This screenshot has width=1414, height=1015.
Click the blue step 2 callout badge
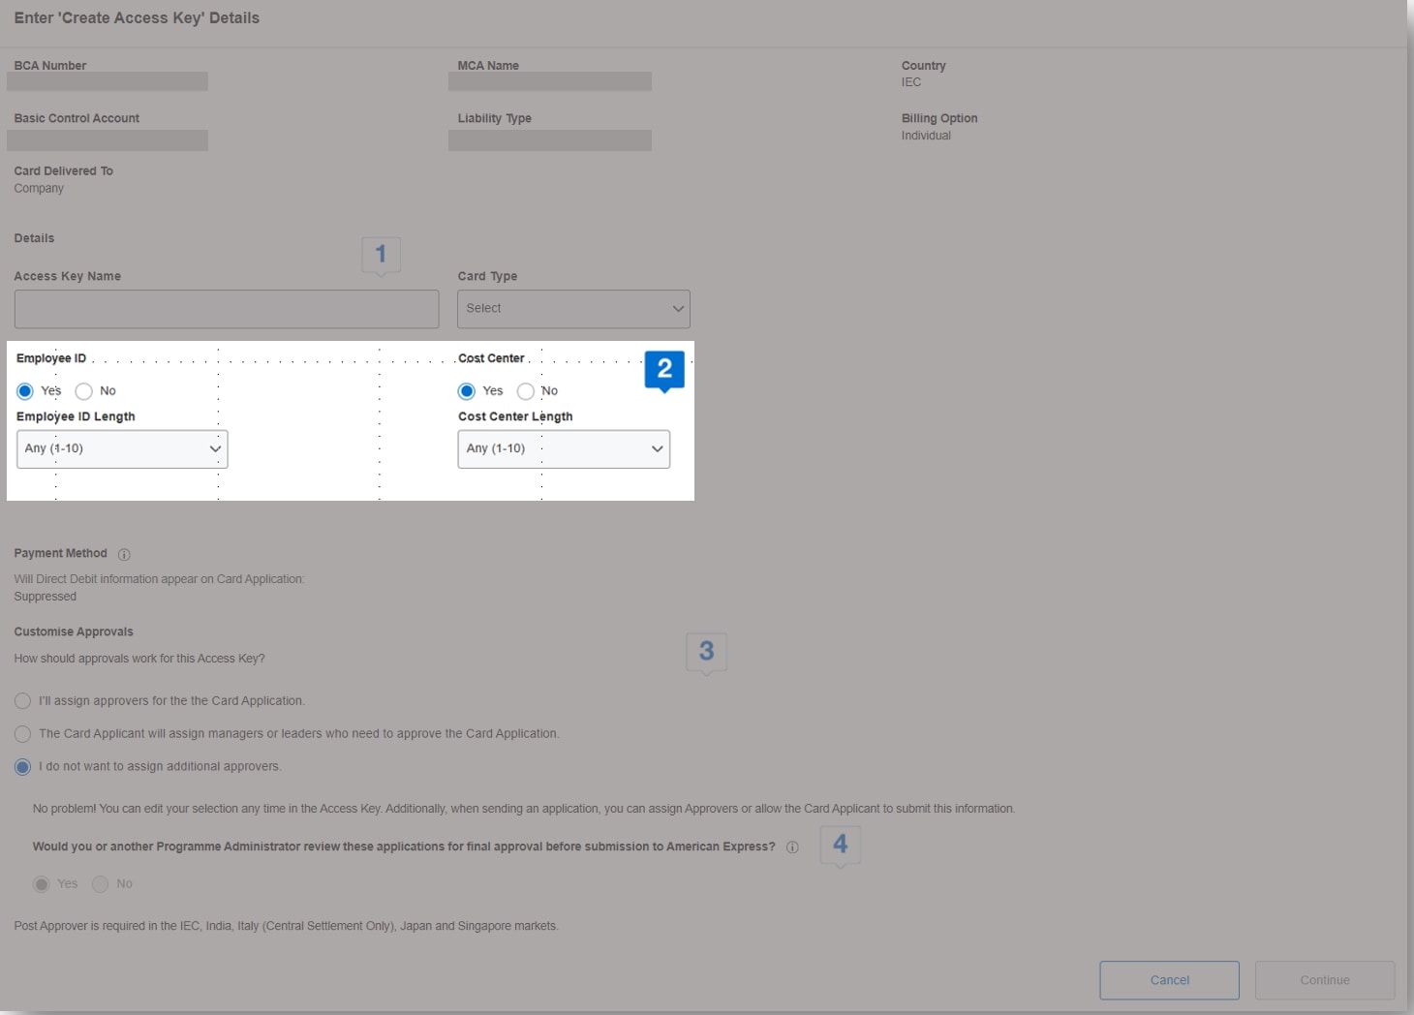pyautogui.click(x=664, y=369)
